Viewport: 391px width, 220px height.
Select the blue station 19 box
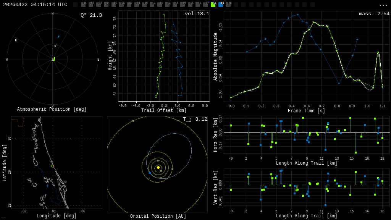pos(221,5)
